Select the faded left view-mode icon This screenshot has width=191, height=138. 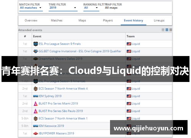click(163, 30)
